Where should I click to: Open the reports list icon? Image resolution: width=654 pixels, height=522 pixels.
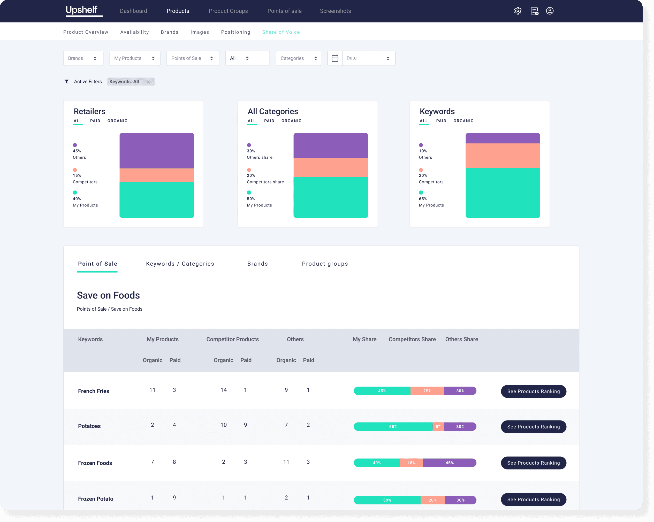click(534, 11)
